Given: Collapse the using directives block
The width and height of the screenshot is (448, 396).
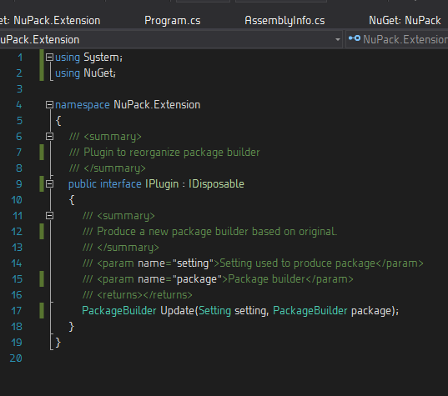Looking at the screenshot, I should [x=49, y=58].
